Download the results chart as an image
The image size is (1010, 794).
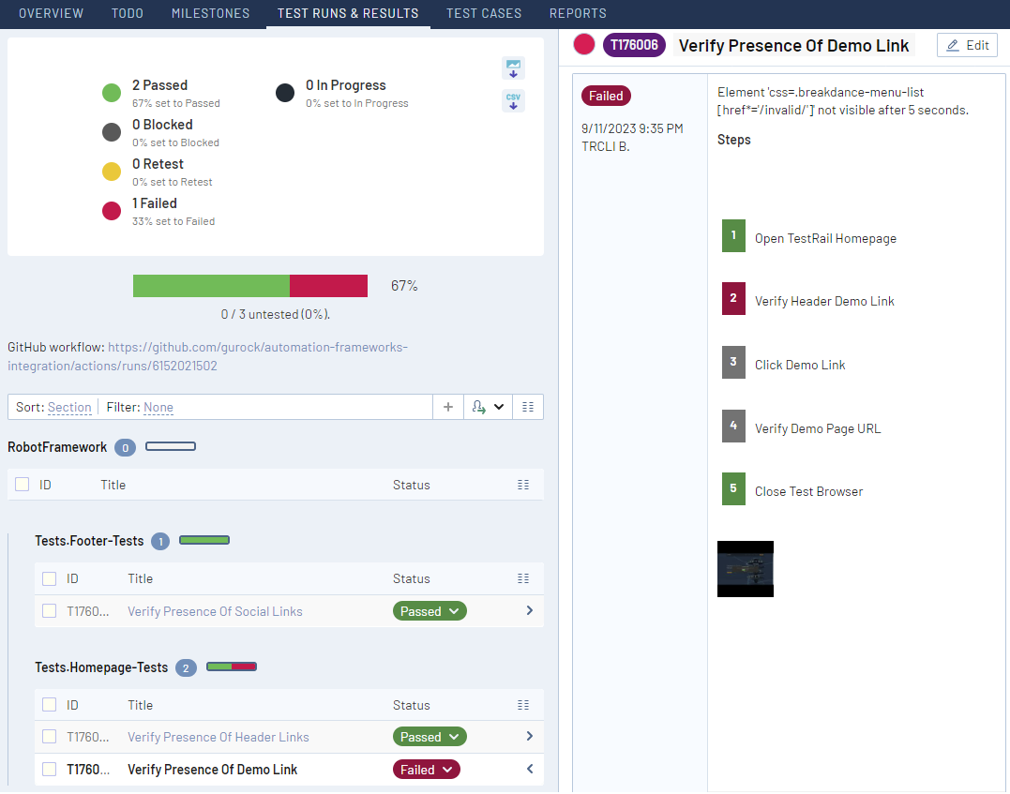click(513, 67)
